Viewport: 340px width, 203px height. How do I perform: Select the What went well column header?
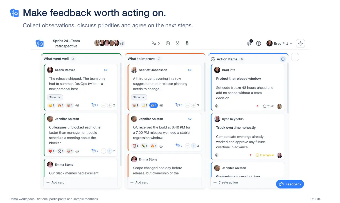coord(56,59)
